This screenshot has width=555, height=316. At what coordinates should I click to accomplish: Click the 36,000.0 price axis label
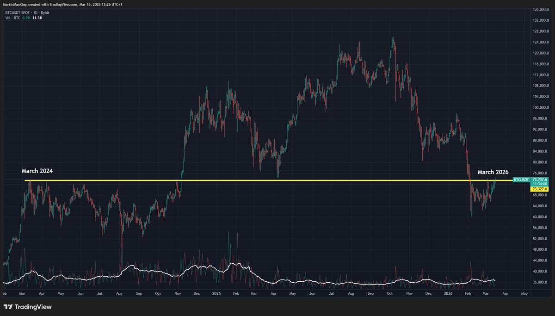point(541,282)
